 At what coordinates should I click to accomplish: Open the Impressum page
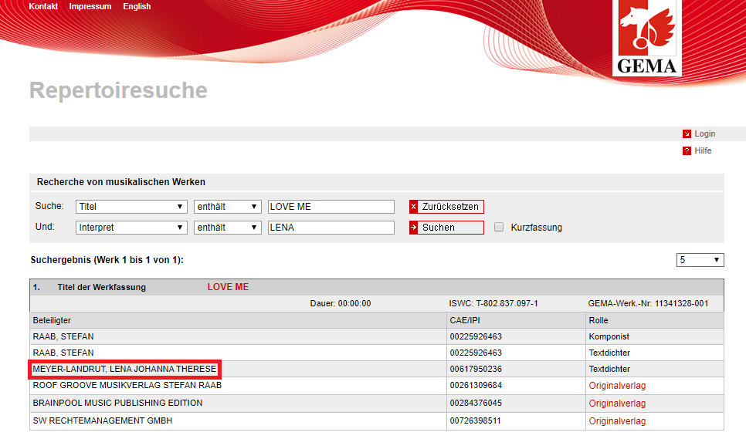pyautogui.click(x=90, y=6)
